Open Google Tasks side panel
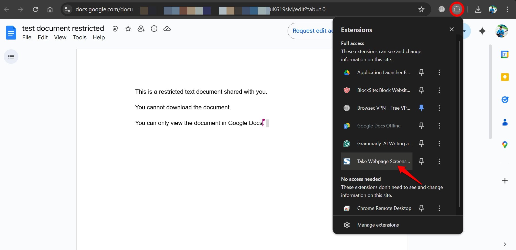 pyautogui.click(x=505, y=100)
